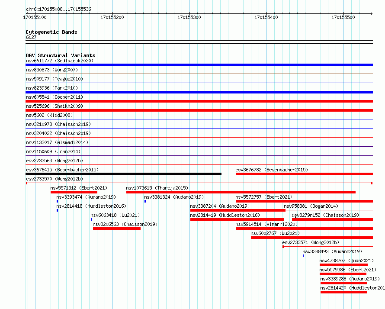Select nsv5572757 (Ebert2021) label
Viewport: 385px width, 309px height.
click(x=264, y=197)
